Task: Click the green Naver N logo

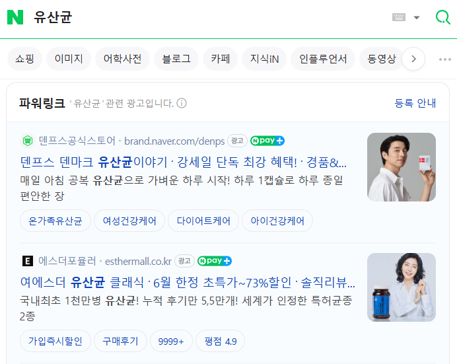Action: 15,17
